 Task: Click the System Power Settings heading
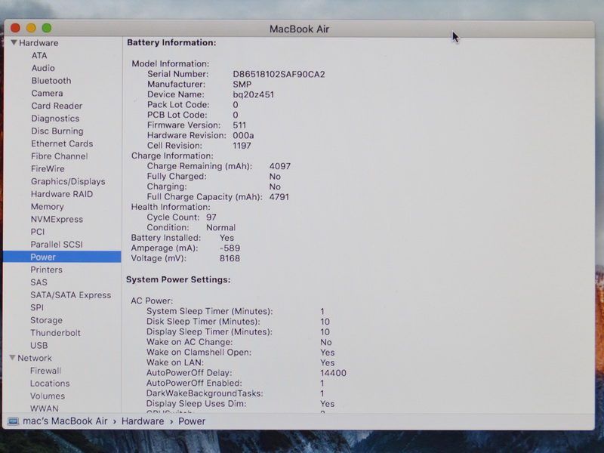point(178,279)
